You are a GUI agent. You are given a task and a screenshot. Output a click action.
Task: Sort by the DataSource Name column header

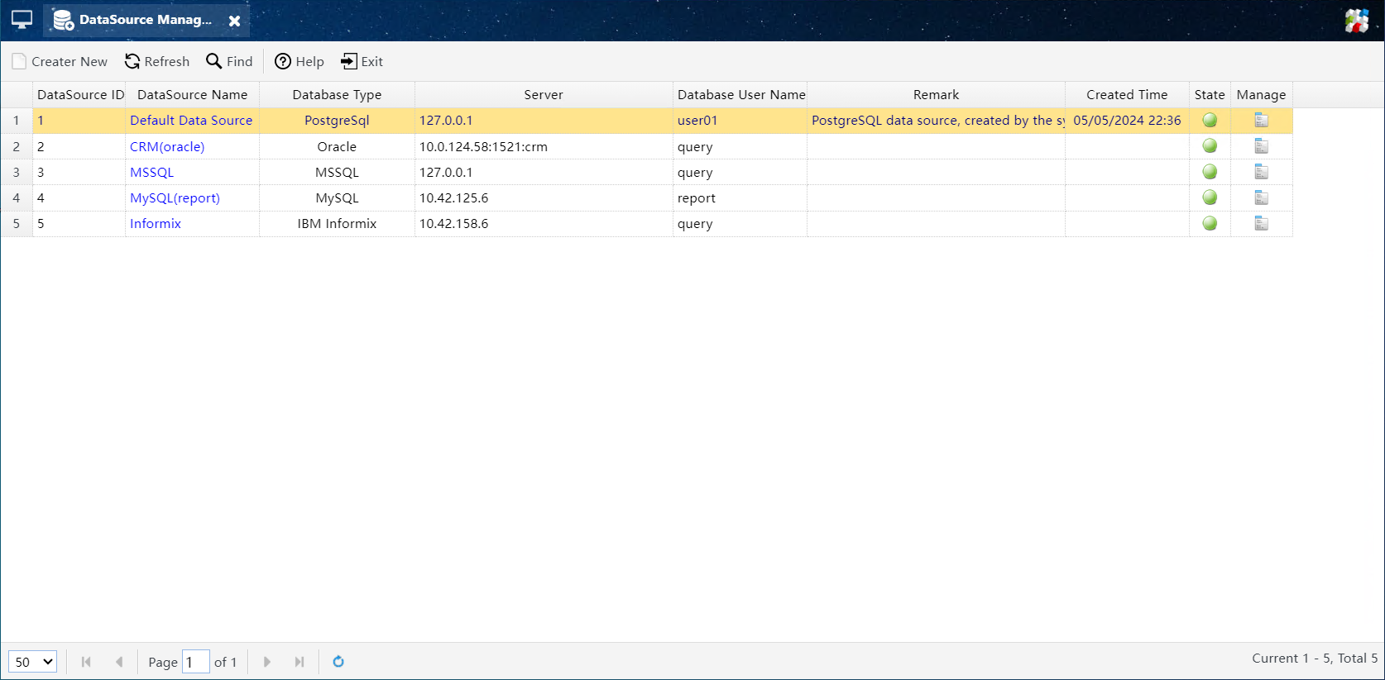pyautogui.click(x=193, y=95)
